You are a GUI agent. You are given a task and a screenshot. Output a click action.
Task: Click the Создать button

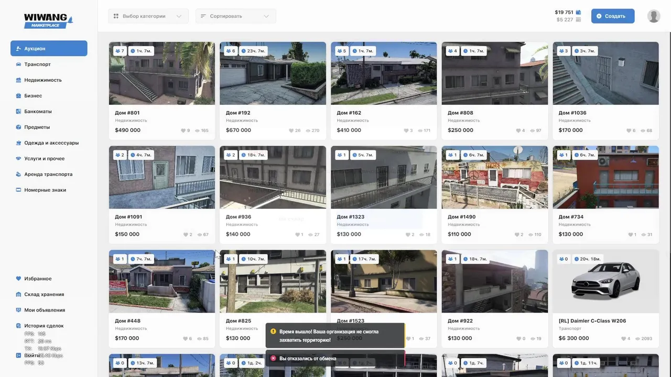(x=613, y=16)
